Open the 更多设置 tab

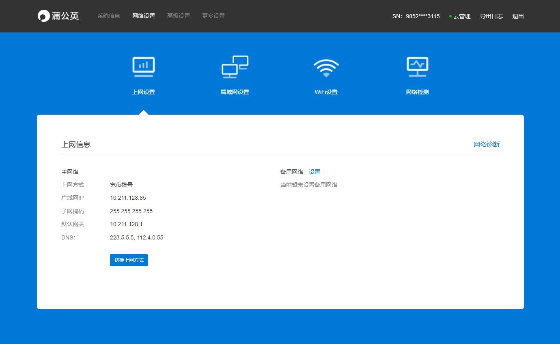tap(213, 16)
